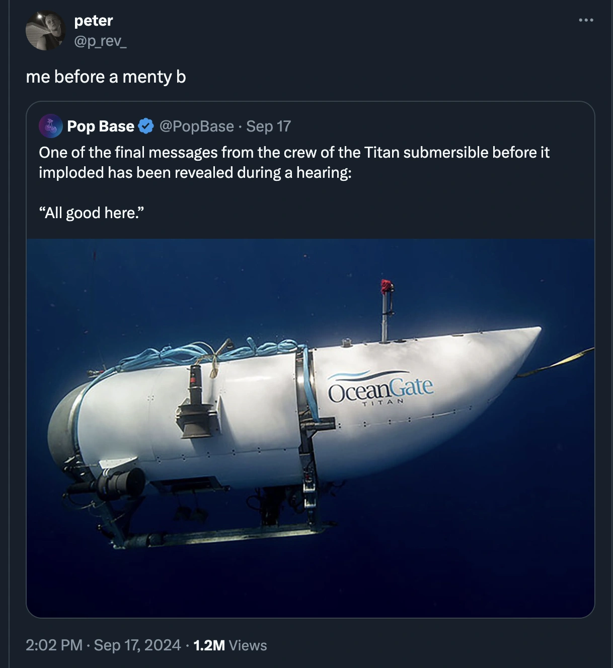Click the @p_rev_ handle
This screenshot has width=613, height=668.
tap(100, 40)
